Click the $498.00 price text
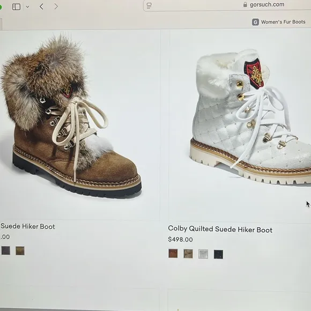Screen dimensions: 311x311 (180, 239)
